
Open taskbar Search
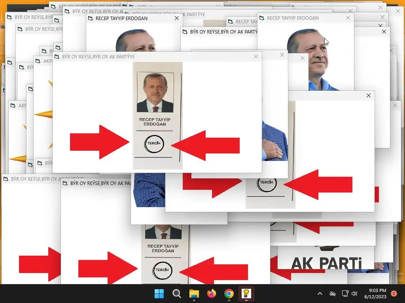click(177, 294)
